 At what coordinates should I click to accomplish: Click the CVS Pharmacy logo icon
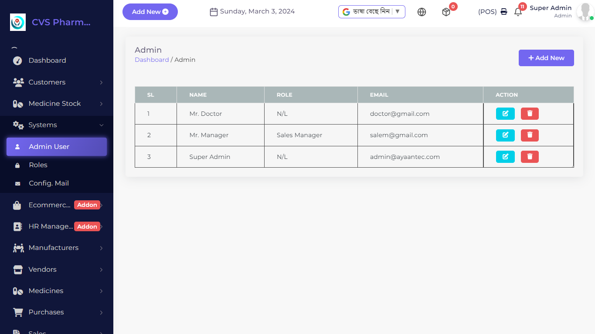pyautogui.click(x=18, y=22)
